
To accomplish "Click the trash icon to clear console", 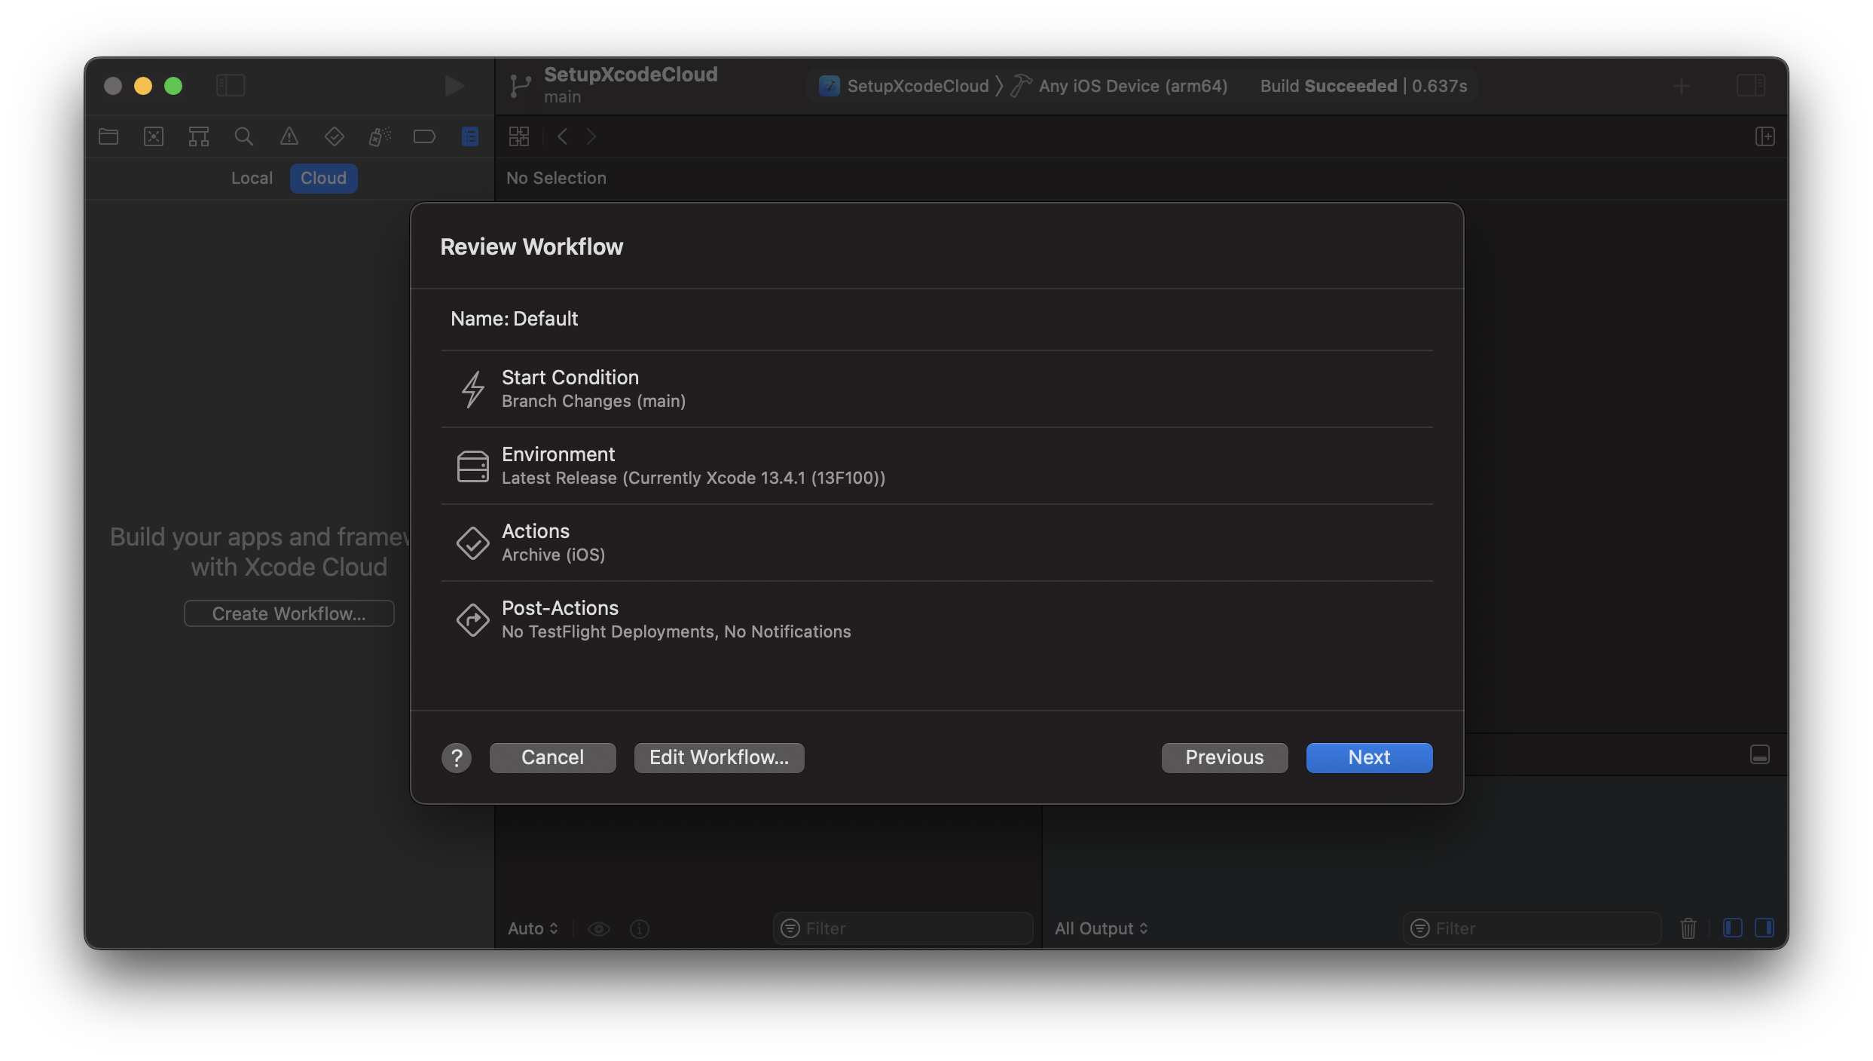I will tap(1688, 928).
